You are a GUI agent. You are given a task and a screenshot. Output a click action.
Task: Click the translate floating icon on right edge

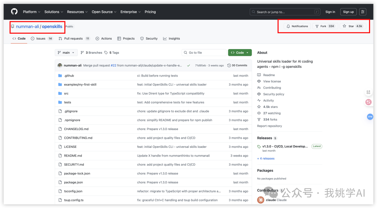(368, 102)
